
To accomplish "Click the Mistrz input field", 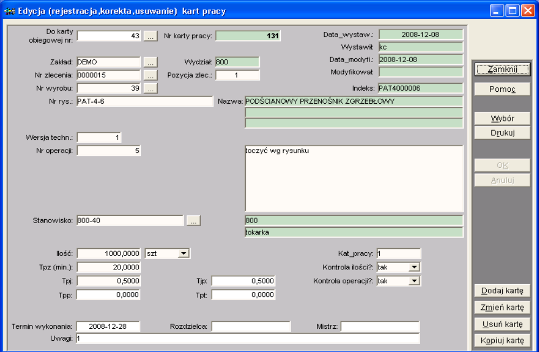I will pyautogui.click(x=380, y=327).
